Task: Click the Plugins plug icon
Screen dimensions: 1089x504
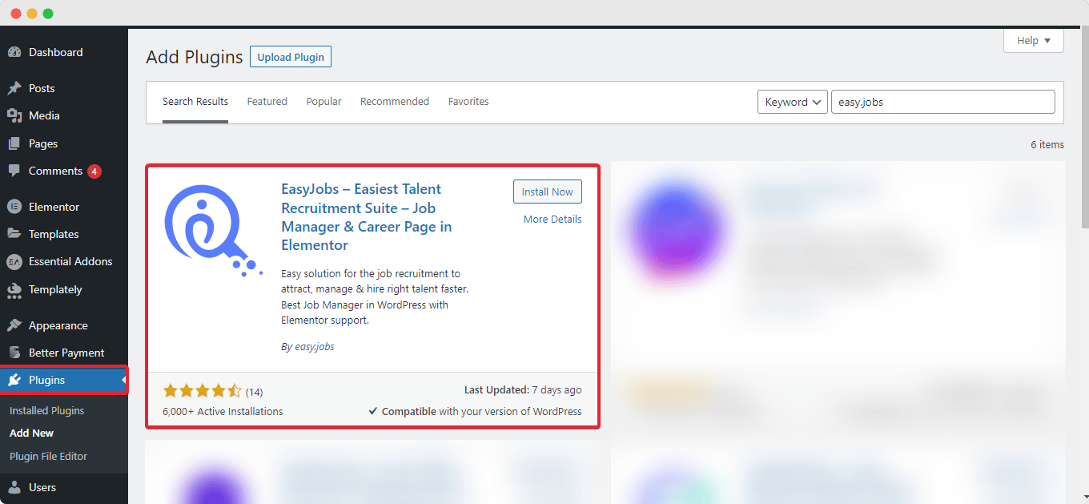Action: 14,380
